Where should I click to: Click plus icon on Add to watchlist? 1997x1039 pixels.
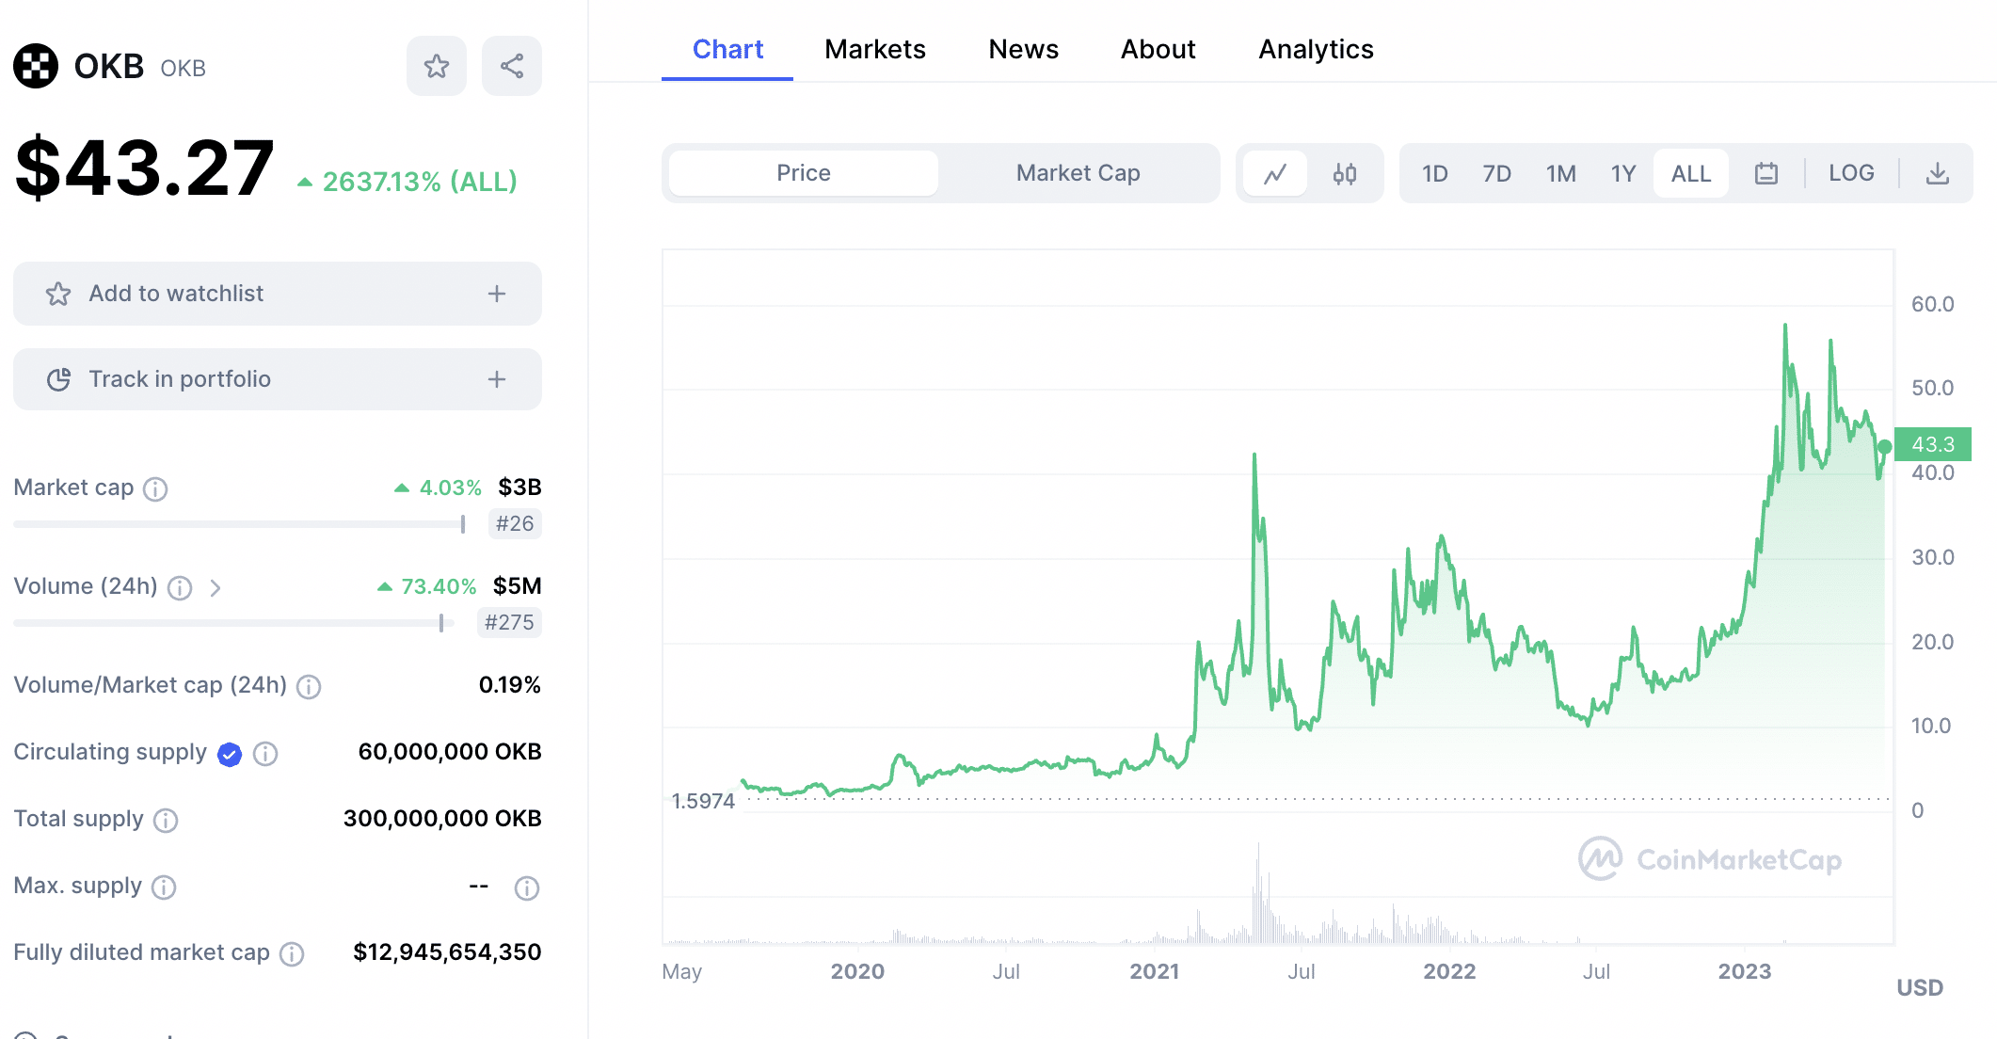(497, 294)
